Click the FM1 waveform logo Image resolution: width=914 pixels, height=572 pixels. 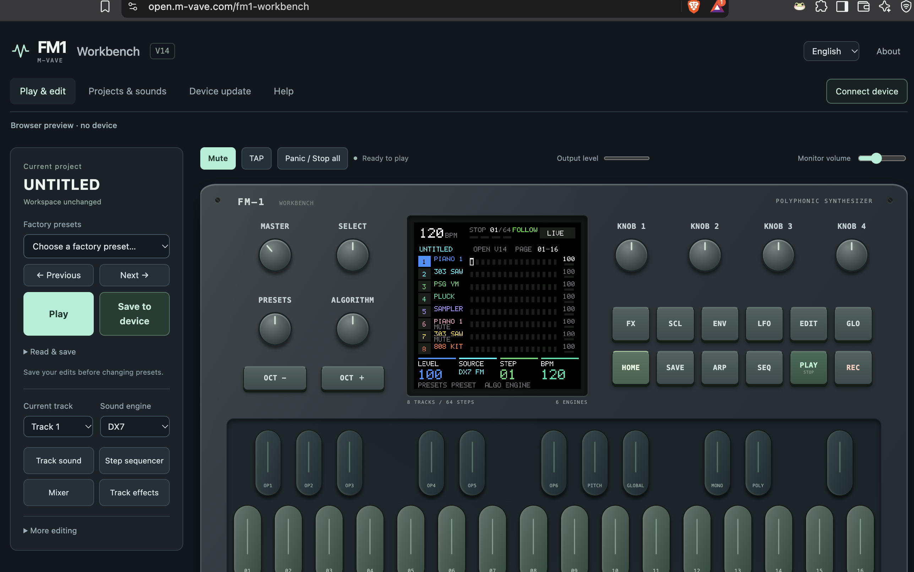(x=21, y=51)
